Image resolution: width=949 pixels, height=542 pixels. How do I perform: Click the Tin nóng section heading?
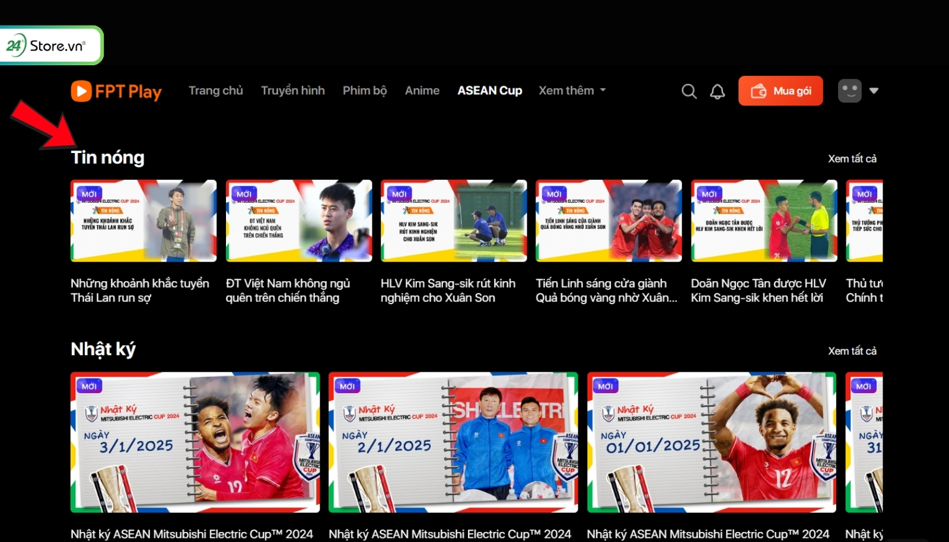[x=107, y=157]
